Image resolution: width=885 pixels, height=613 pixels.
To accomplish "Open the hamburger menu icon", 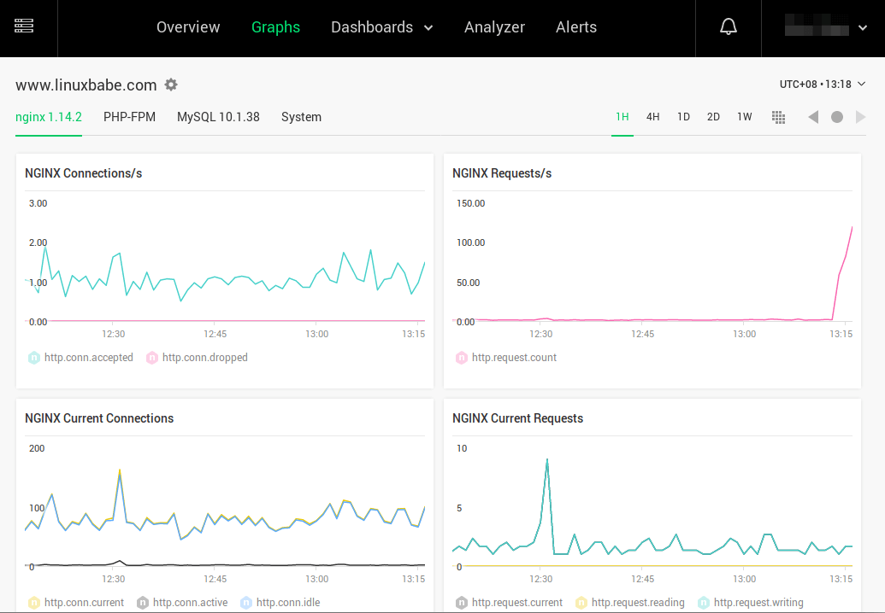I will click(24, 26).
